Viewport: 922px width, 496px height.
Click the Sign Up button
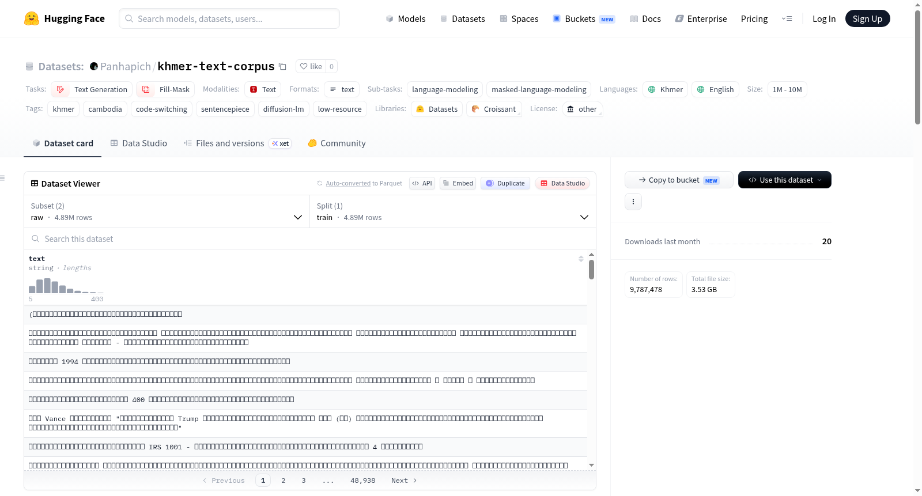867,18
